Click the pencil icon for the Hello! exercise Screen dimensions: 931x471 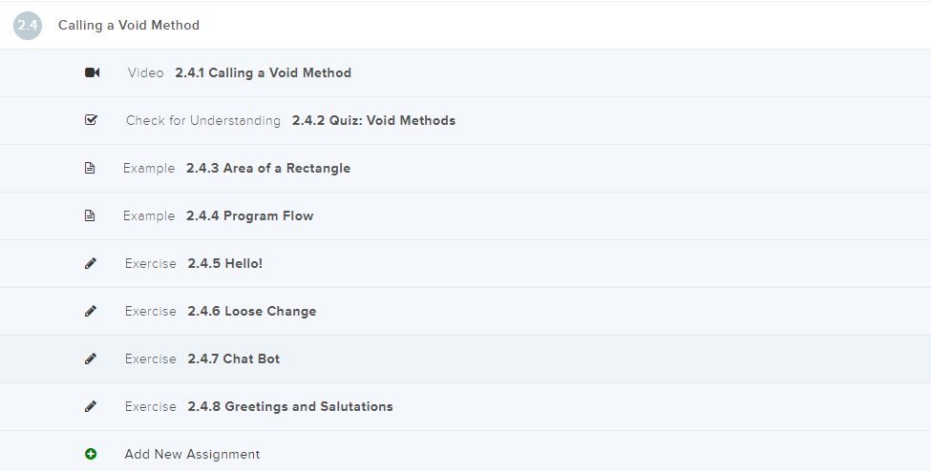pyautogui.click(x=91, y=263)
